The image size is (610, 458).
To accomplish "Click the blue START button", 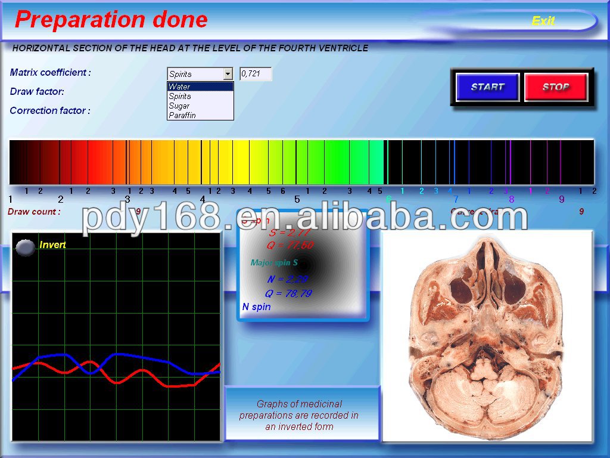I will coord(487,87).
